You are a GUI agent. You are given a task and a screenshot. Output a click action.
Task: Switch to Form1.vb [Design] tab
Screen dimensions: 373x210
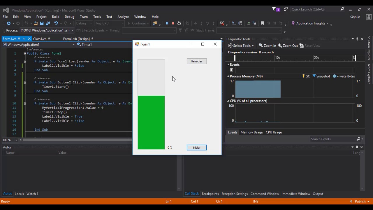tap(76, 39)
